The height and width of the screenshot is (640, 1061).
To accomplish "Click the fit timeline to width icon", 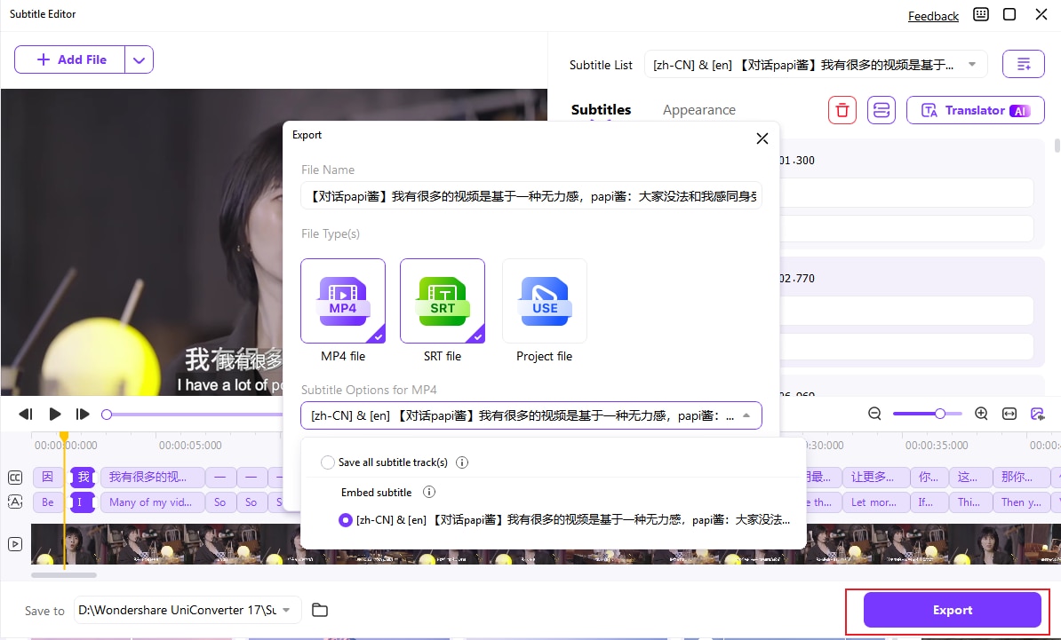I will coord(1009,414).
